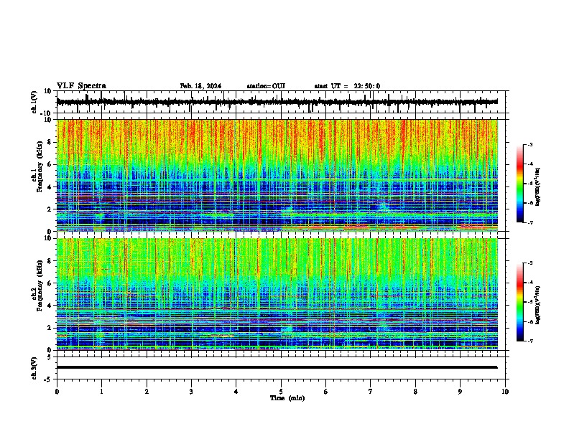This screenshot has width=569, height=439.
Task: Click the time axis tick label "0"
Action: coord(57,392)
